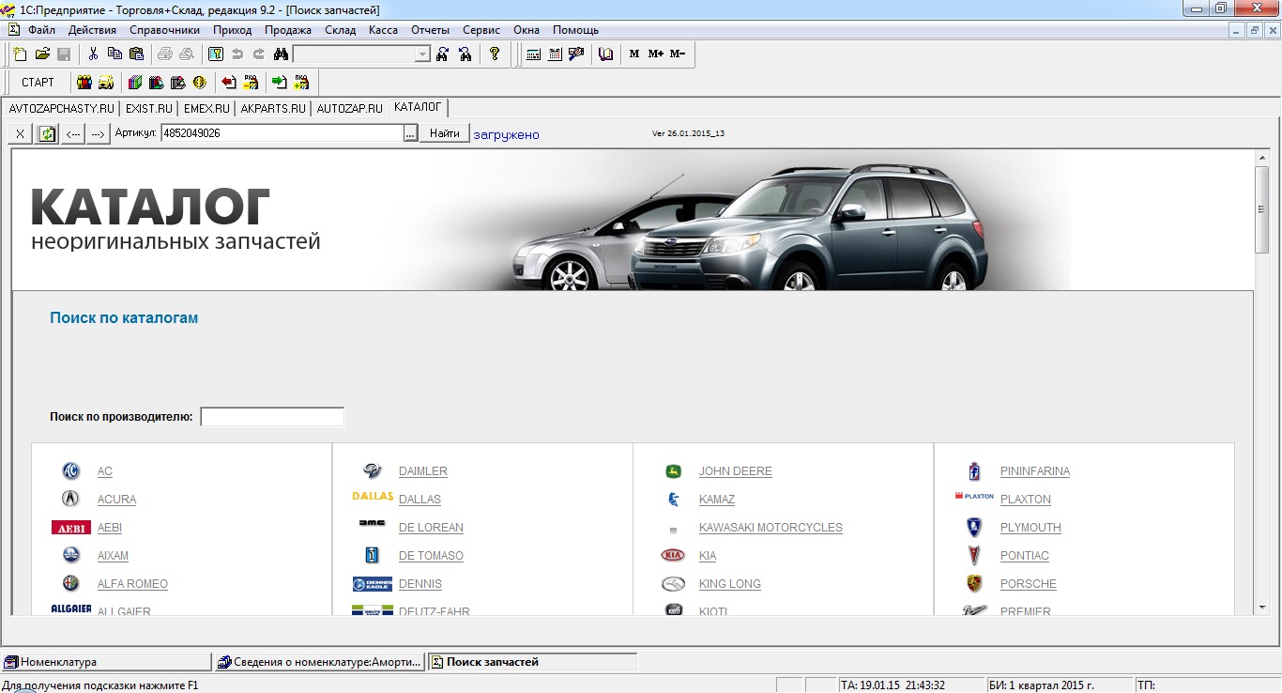Switch to Номенклатура window in bottom bar
The width and height of the screenshot is (1282, 693).
[106, 662]
